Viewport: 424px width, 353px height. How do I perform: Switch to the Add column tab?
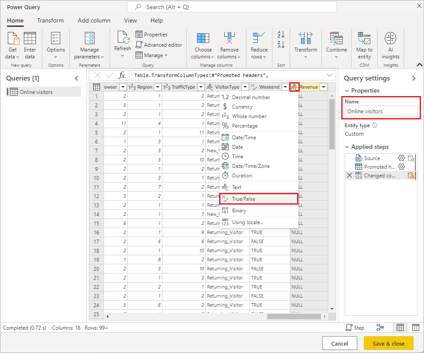(94, 20)
